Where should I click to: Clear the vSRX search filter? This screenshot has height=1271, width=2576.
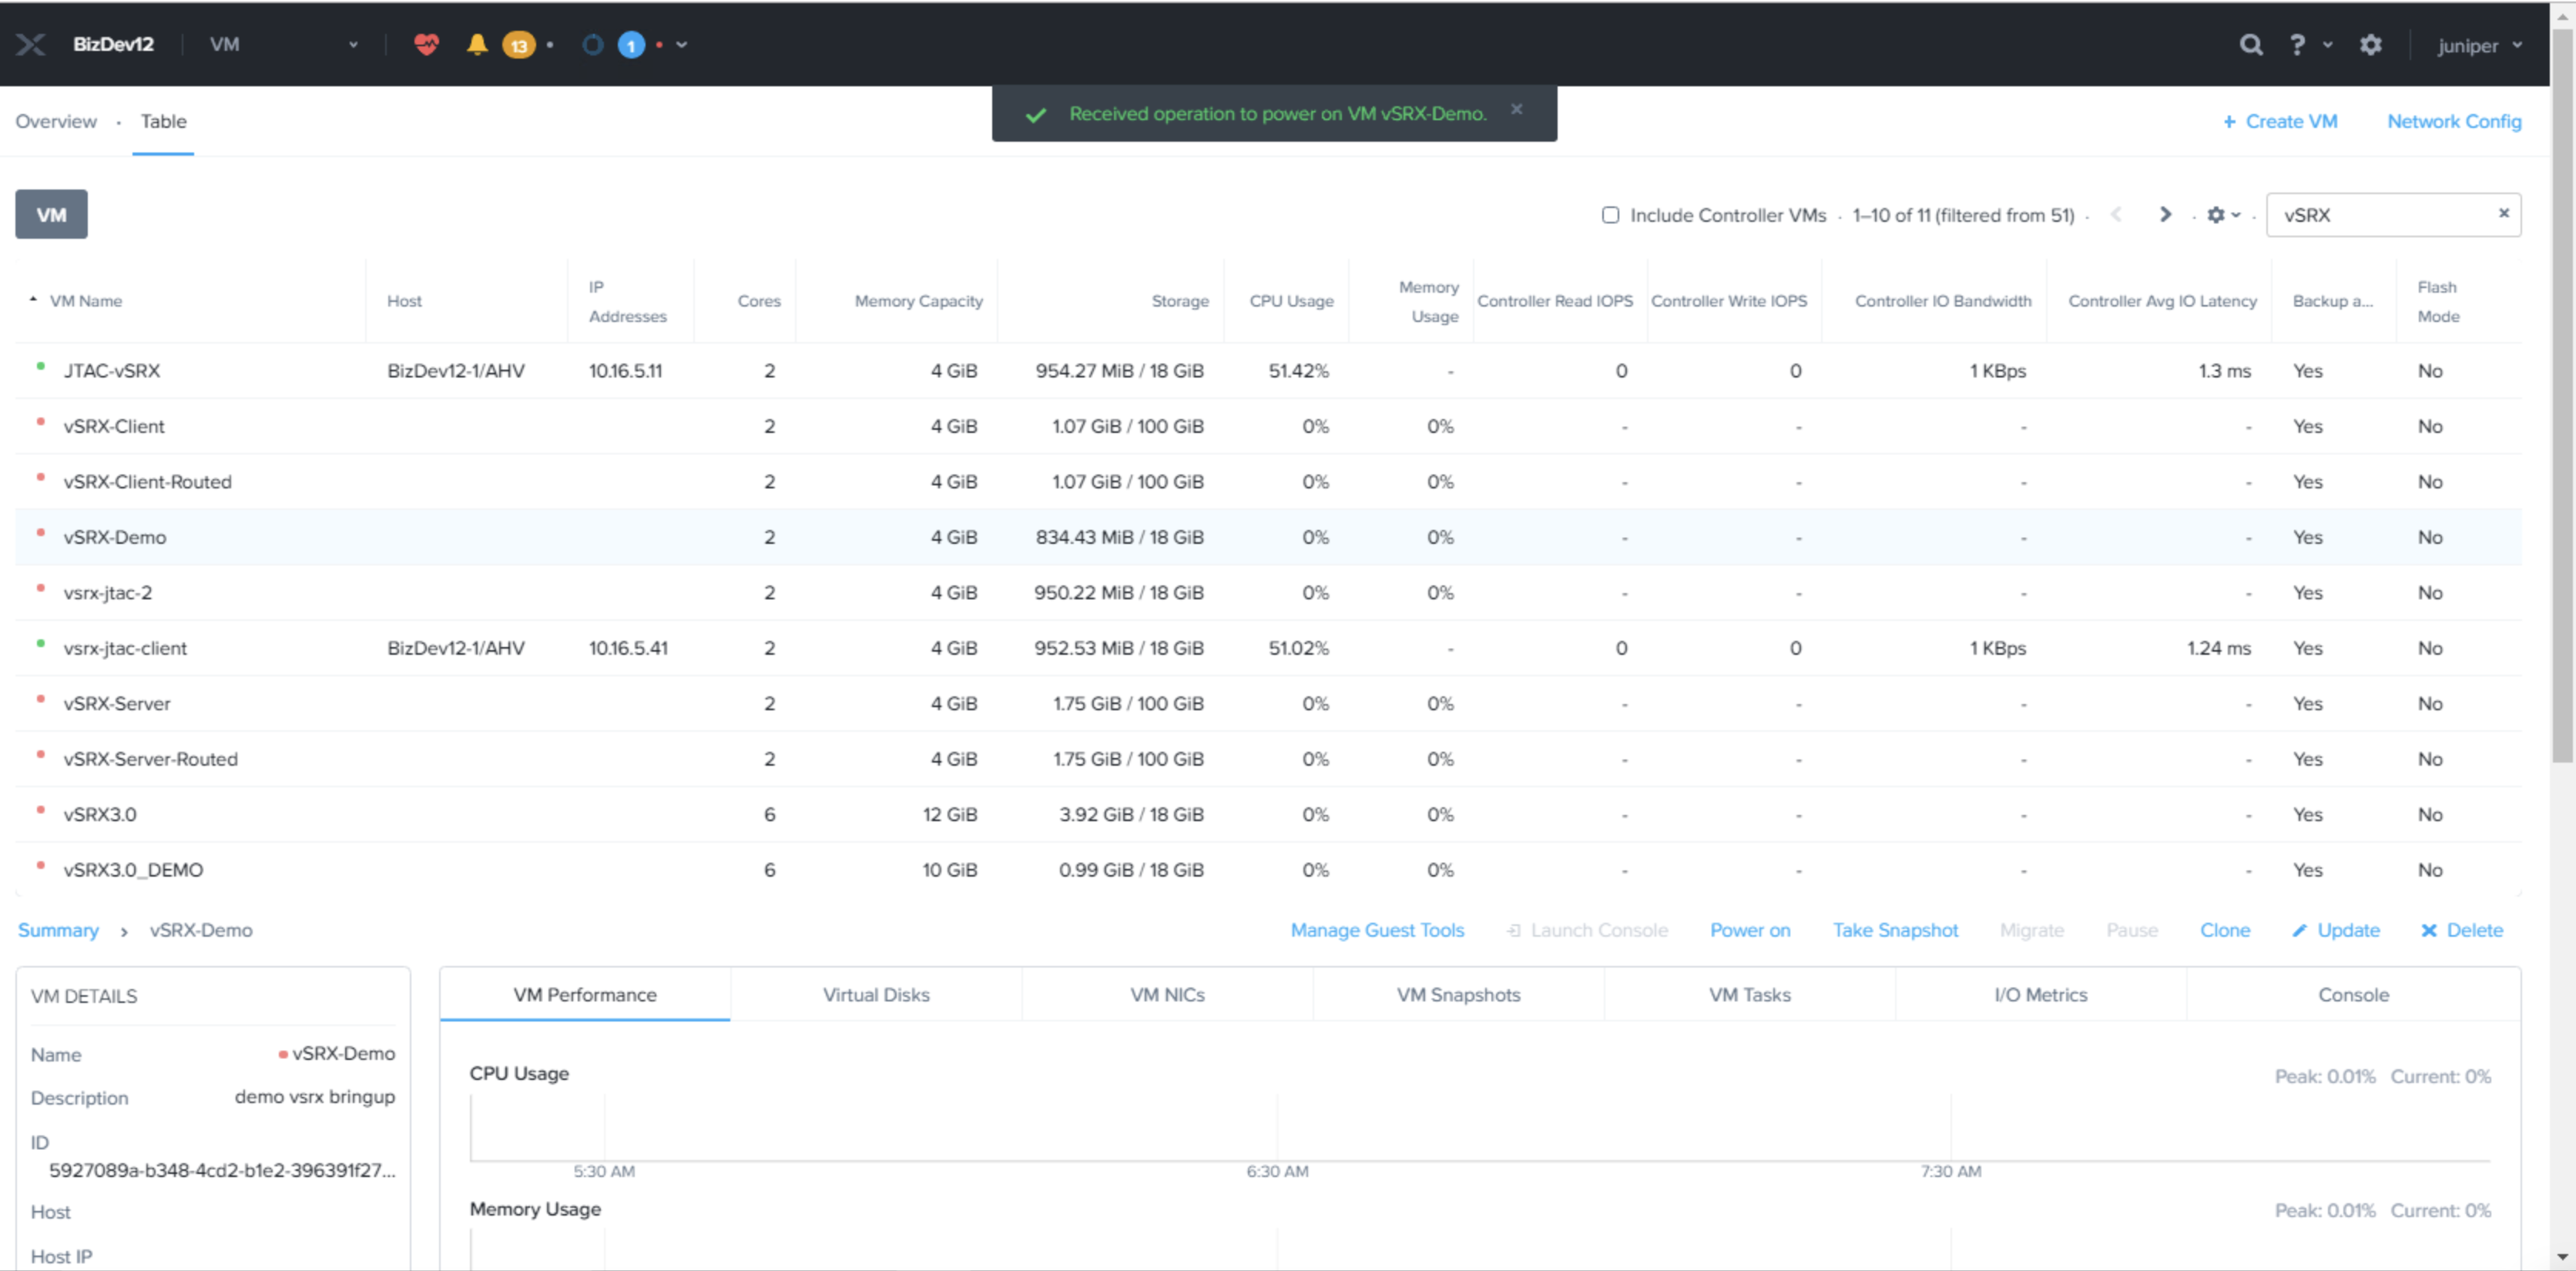[x=2503, y=213]
